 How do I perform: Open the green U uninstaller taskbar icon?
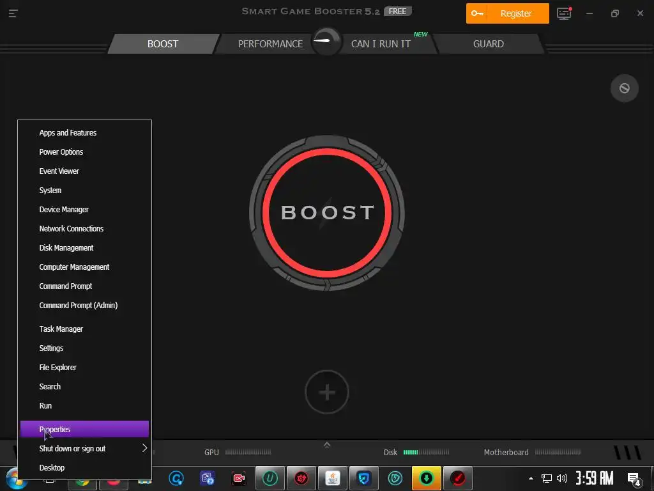[x=270, y=478]
